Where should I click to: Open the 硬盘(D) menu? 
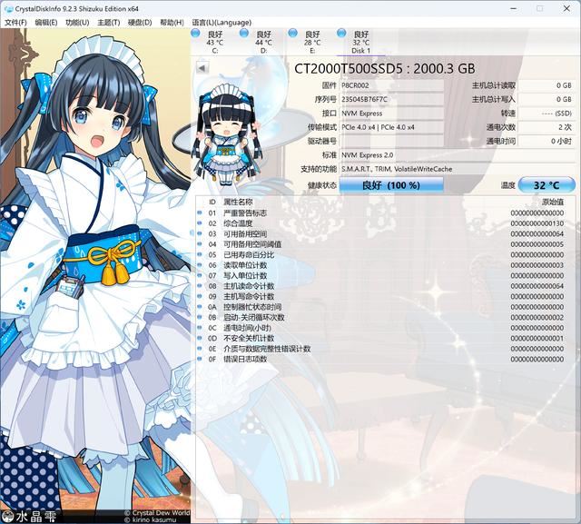coord(139,22)
